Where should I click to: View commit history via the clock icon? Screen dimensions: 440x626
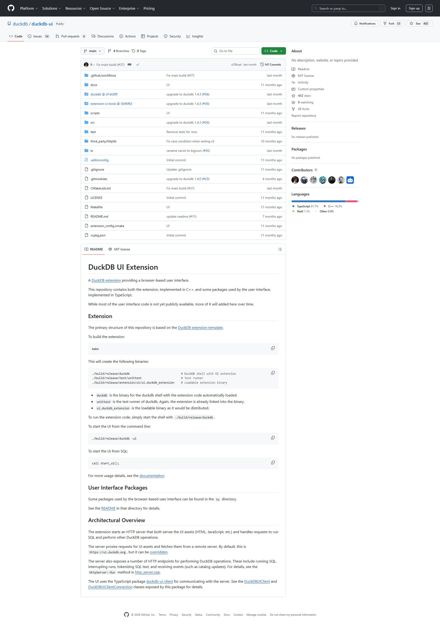click(x=262, y=64)
